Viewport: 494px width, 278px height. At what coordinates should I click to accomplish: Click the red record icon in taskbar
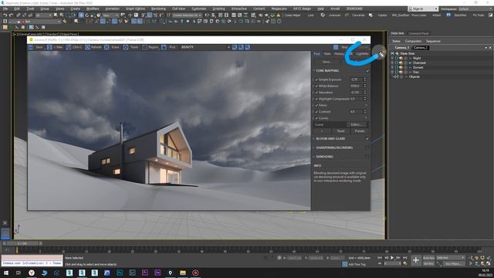pyautogui.click(x=195, y=273)
